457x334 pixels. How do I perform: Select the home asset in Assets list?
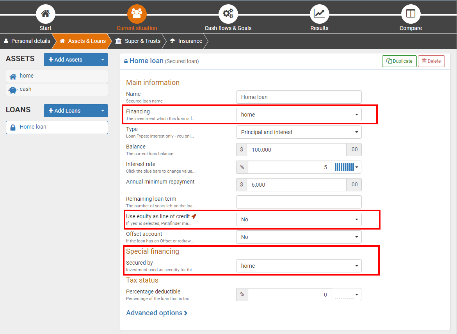click(57, 76)
